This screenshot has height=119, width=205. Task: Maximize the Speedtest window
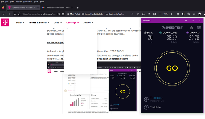point(193,20)
